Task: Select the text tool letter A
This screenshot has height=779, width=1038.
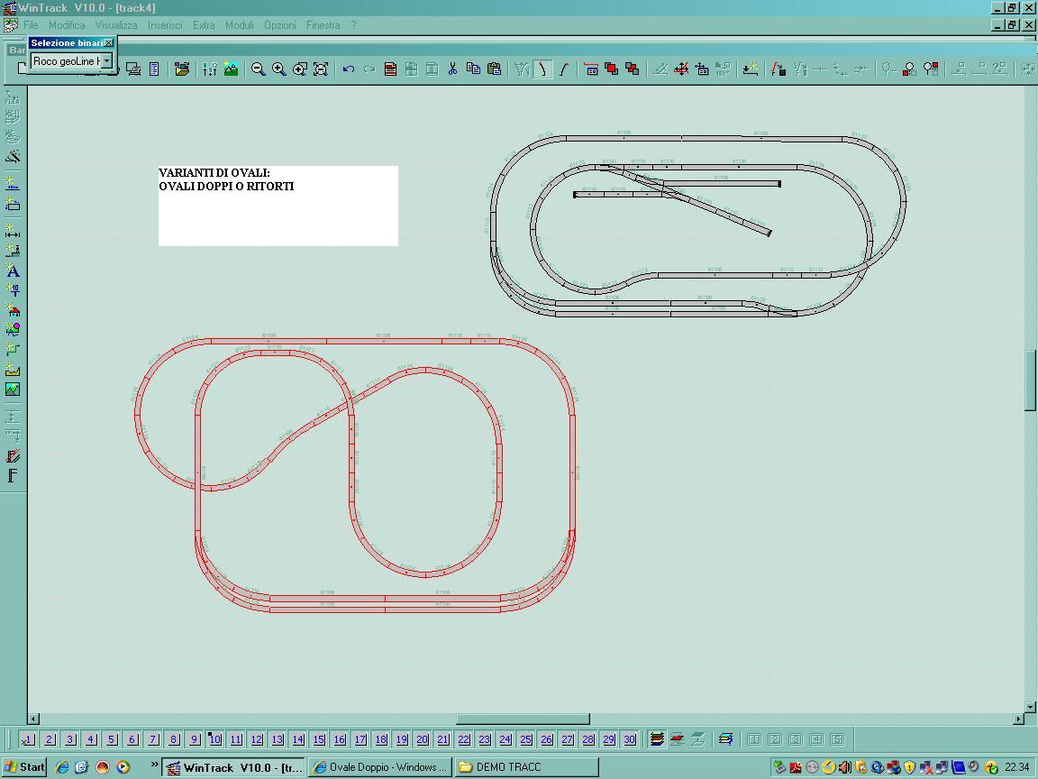Action: (x=13, y=270)
